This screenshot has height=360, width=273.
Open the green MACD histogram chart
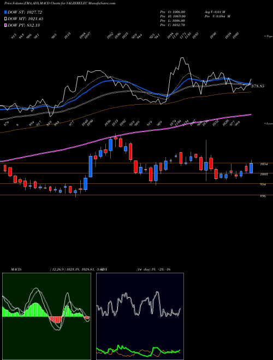coord(46,316)
